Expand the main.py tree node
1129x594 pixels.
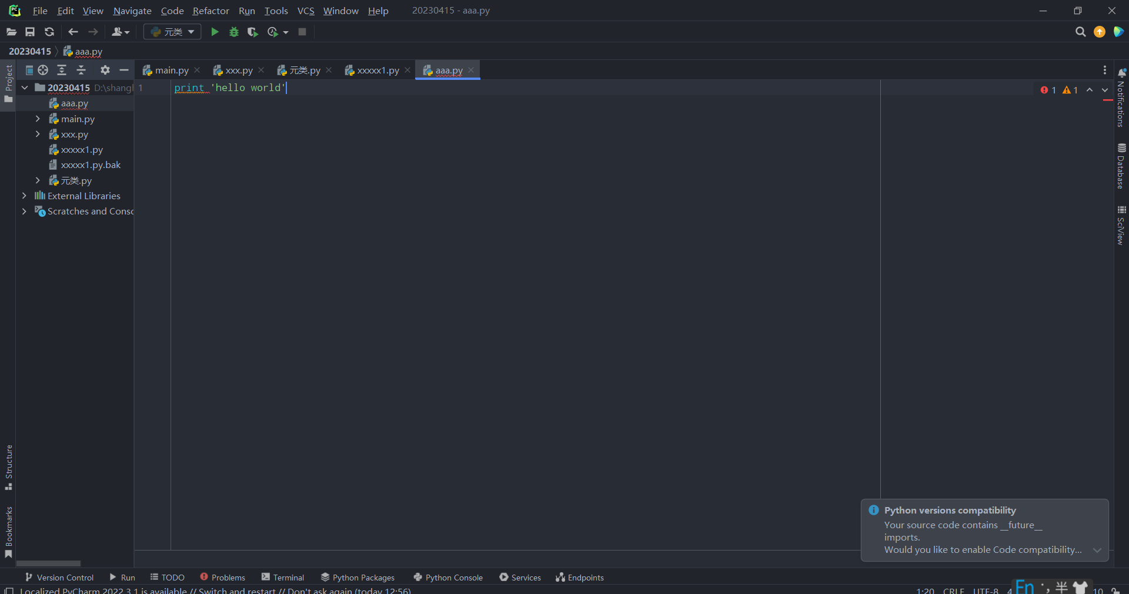point(38,119)
